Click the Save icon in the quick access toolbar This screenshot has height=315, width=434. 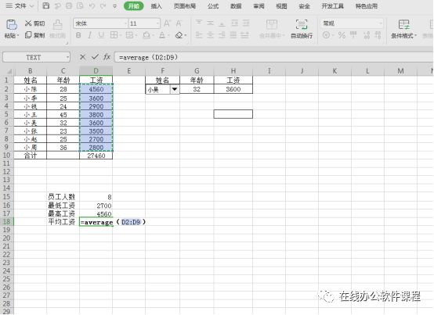(46, 5)
